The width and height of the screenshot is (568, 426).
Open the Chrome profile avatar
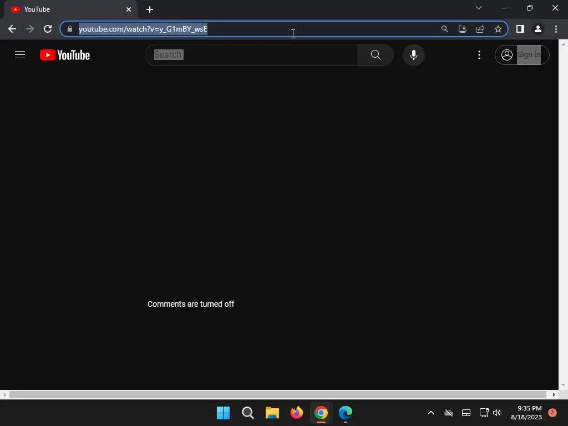(538, 29)
